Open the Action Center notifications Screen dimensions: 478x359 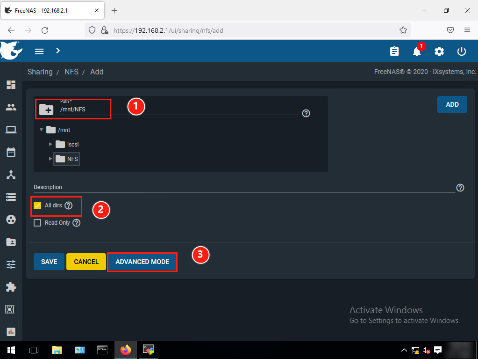(x=438, y=350)
